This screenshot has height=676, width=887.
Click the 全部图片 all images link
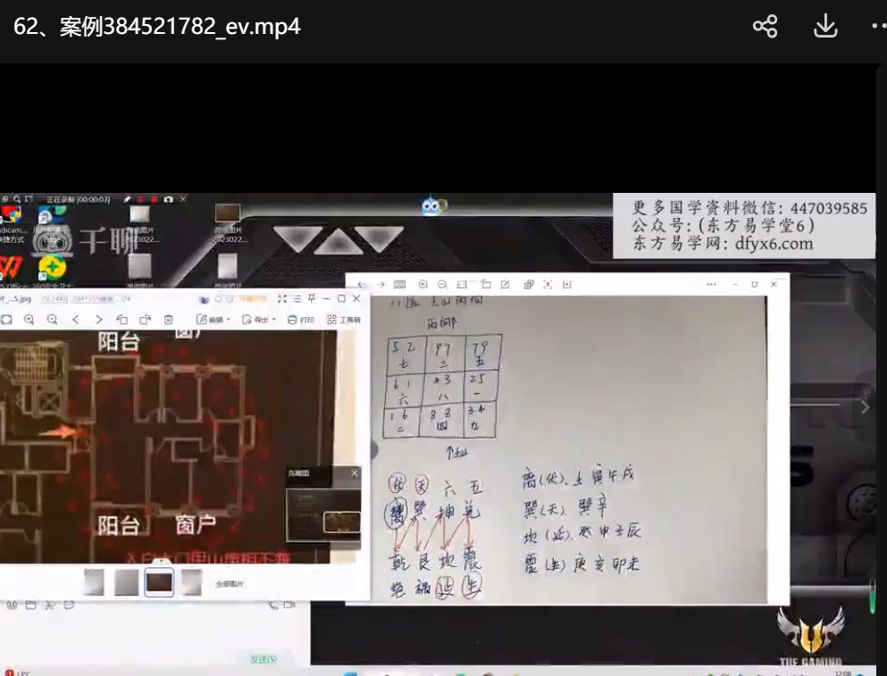coord(230,584)
